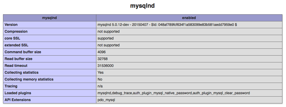
Task: Click the pdo_mysql API Extensions value
Action: (106, 100)
